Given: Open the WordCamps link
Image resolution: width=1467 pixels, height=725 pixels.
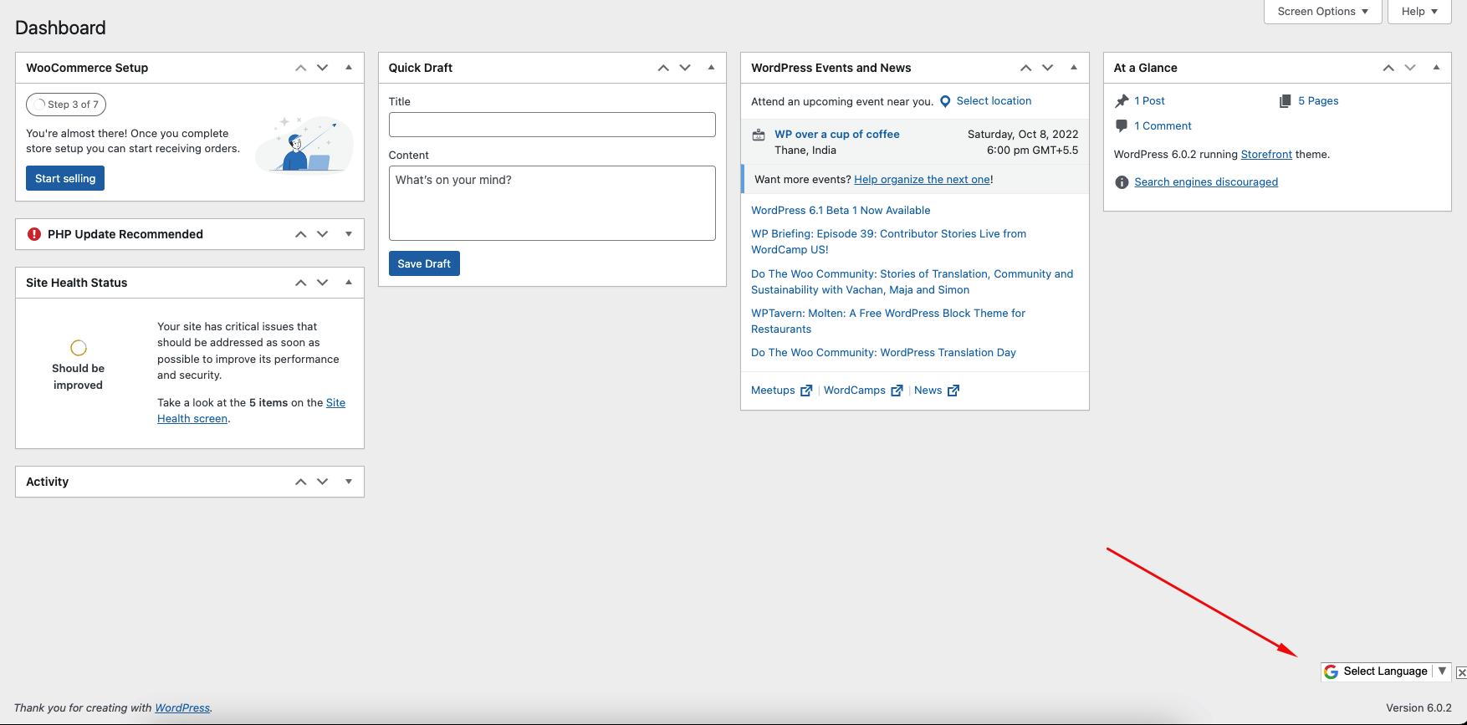Looking at the screenshot, I should pyautogui.click(x=855, y=391).
